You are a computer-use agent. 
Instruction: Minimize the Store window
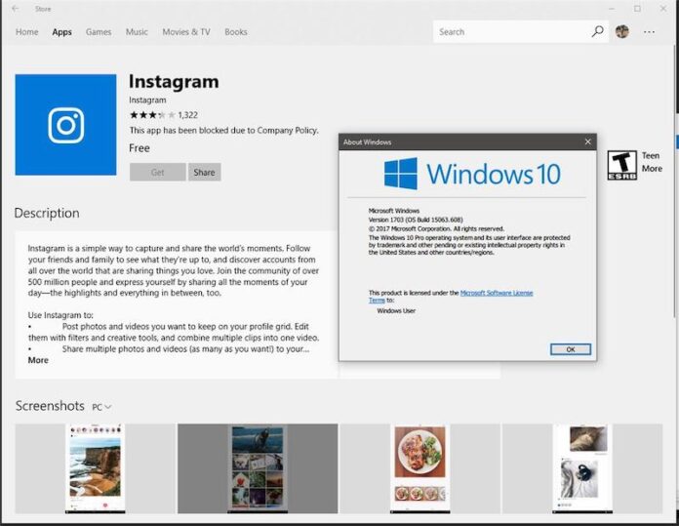pyautogui.click(x=612, y=8)
